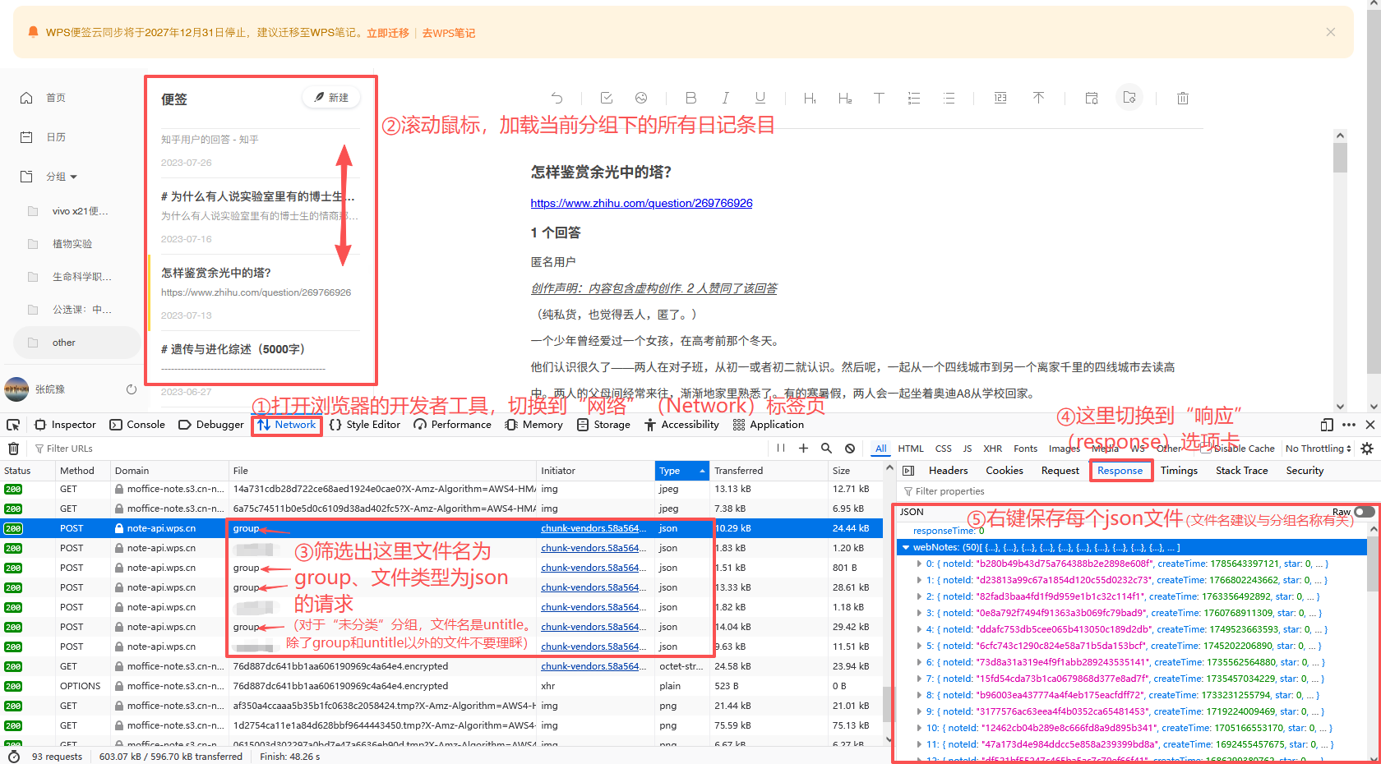Open the Headers tab in details pane
The width and height of the screenshot is (1381, 764).
click(x=948, y=471)
